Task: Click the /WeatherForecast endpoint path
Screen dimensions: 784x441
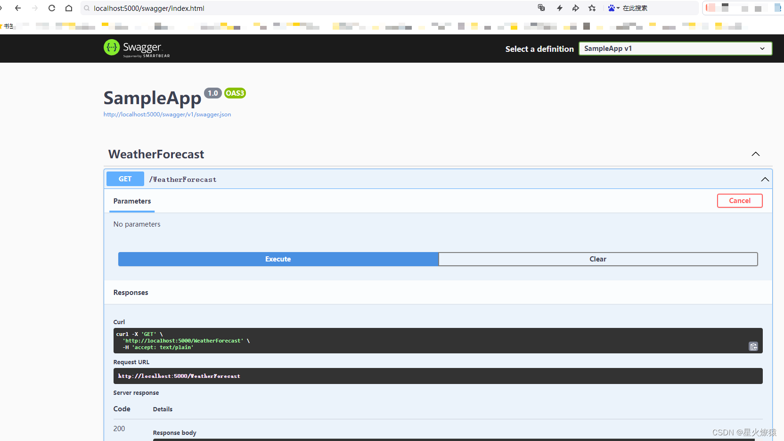Action: click(183, 180)
